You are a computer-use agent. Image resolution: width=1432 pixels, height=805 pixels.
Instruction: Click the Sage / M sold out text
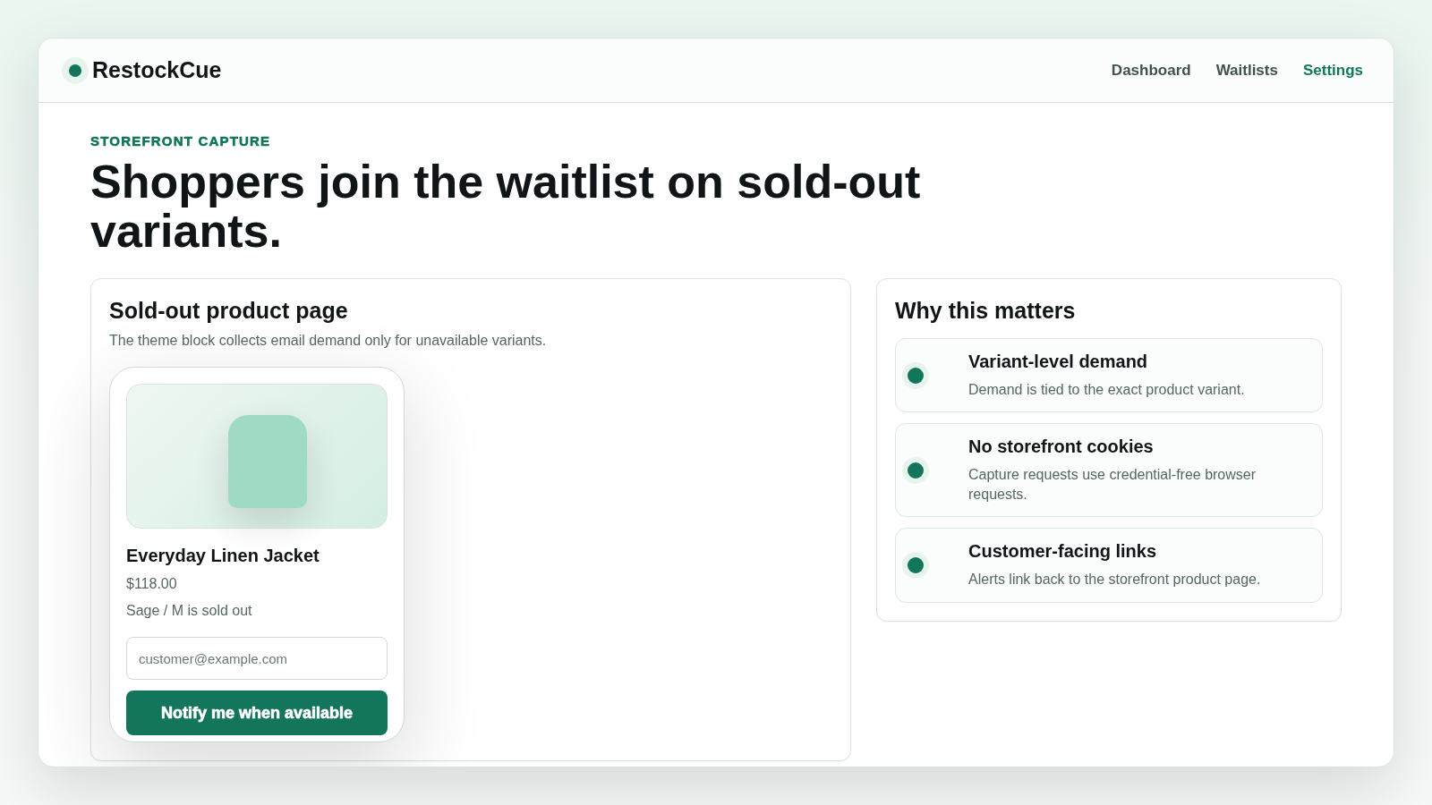[x=189, y=610]
